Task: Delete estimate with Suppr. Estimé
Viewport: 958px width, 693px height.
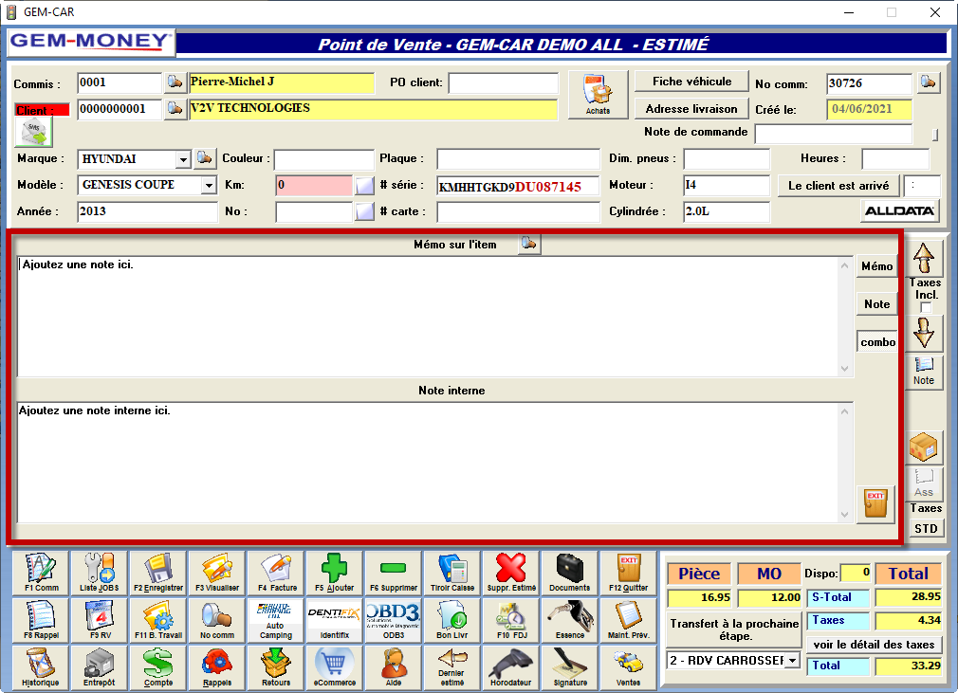Action: click(510, 573)
